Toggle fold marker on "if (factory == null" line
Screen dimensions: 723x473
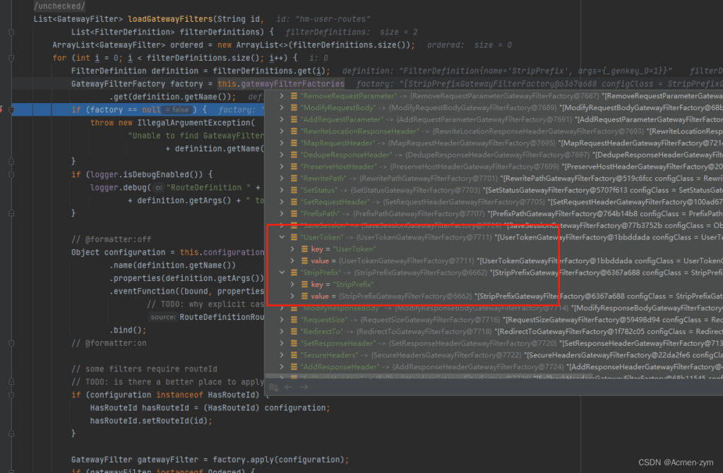[11, 109]
